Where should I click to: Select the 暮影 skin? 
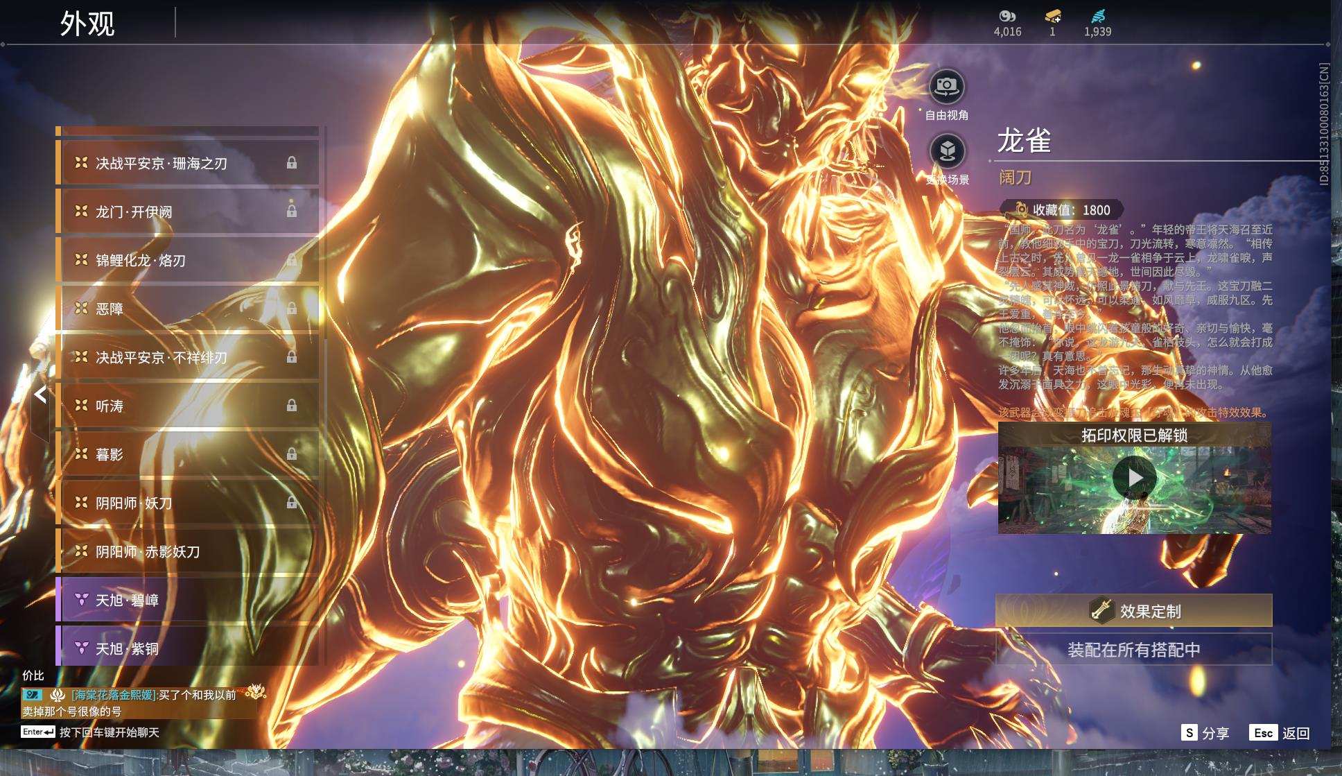point(187,454)
